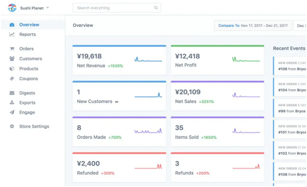Click the Orders Made sparkline chart

pyautogui.click(x=148, y=131)
